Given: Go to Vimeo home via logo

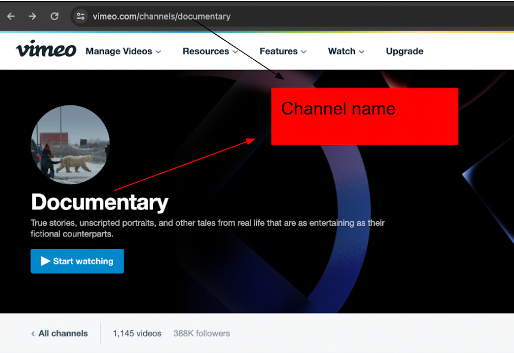Looking at the screenshot, I should tap(46, 51).
